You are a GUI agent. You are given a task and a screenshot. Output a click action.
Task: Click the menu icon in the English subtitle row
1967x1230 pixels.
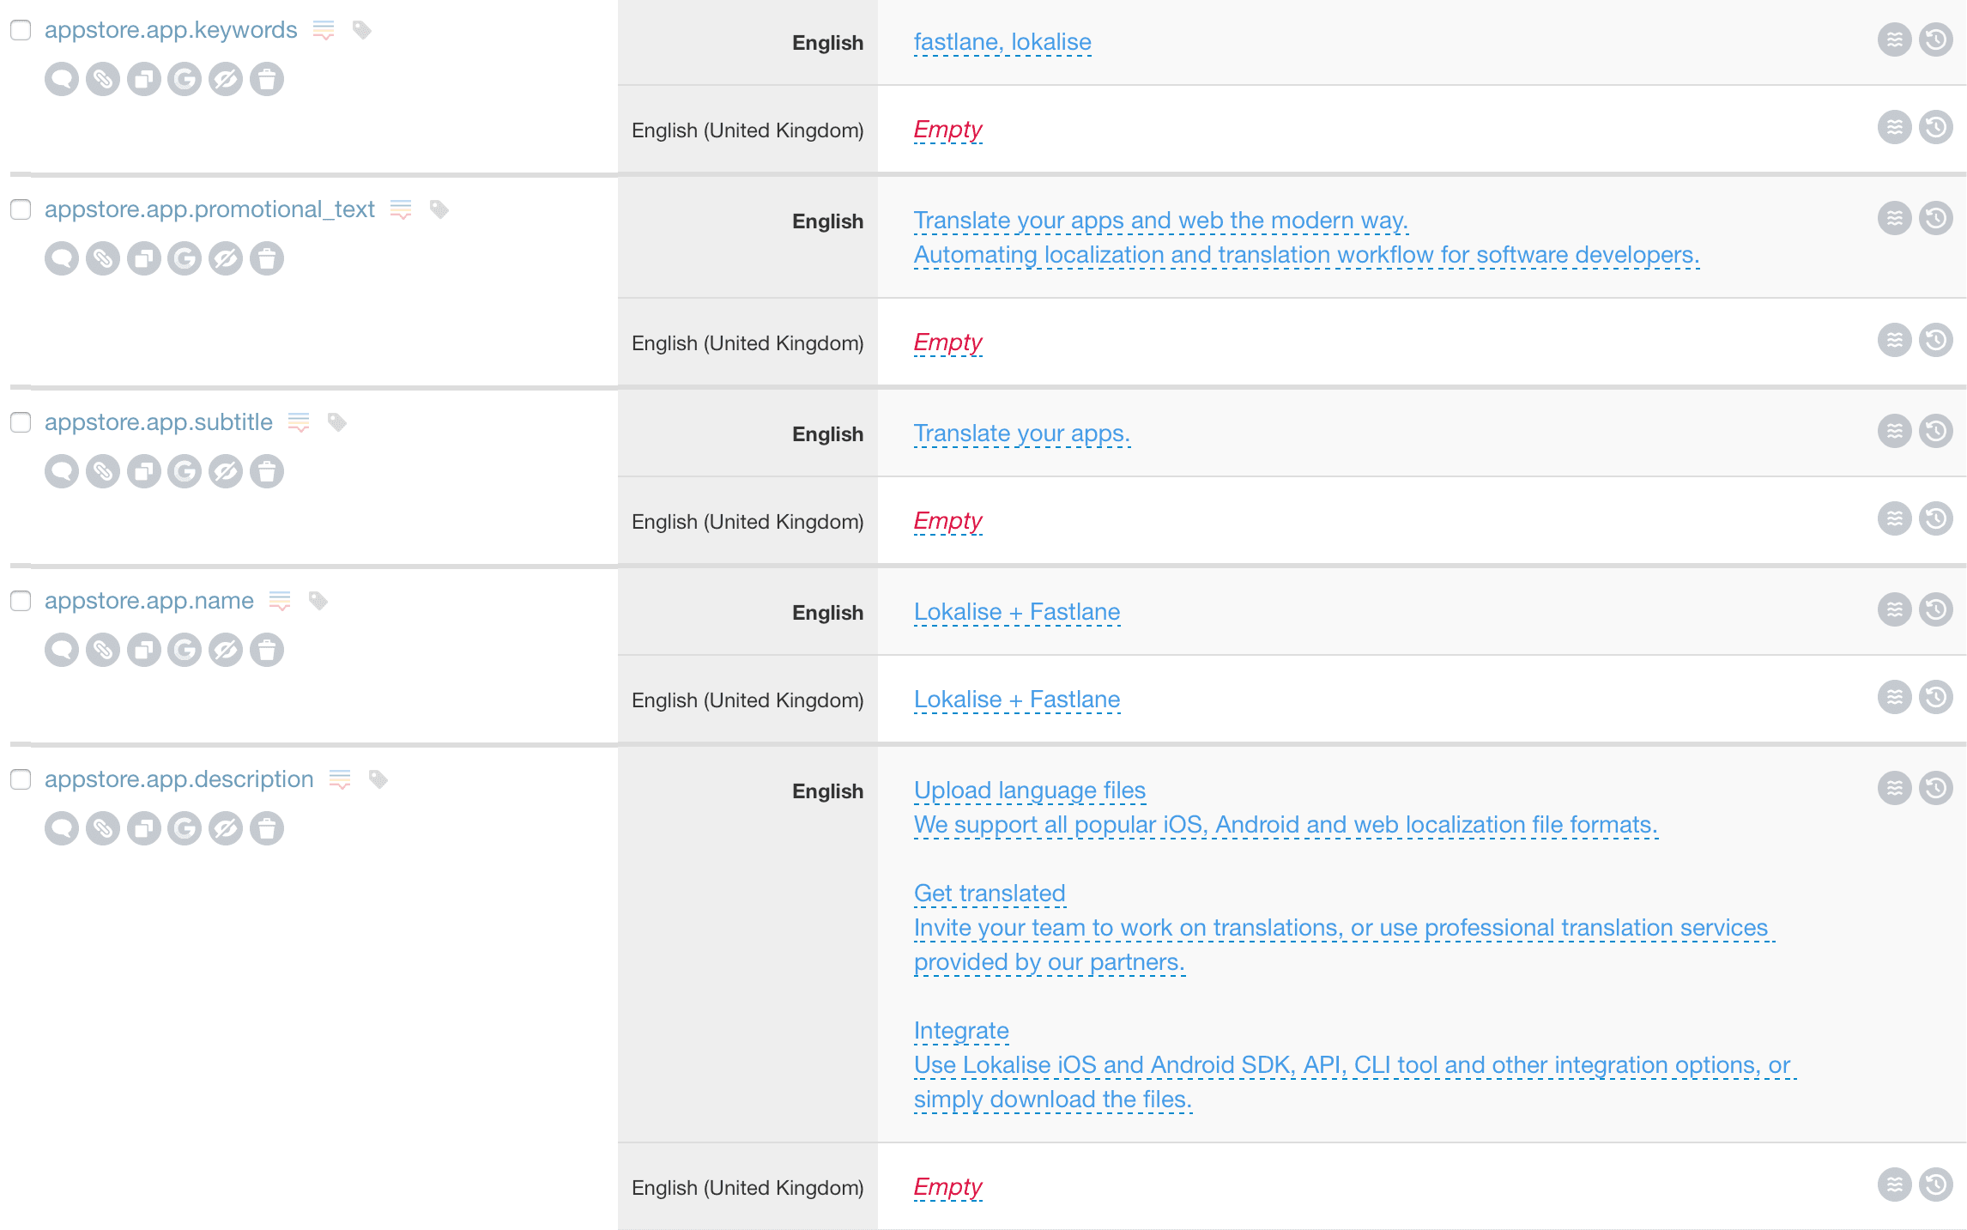1895,431
